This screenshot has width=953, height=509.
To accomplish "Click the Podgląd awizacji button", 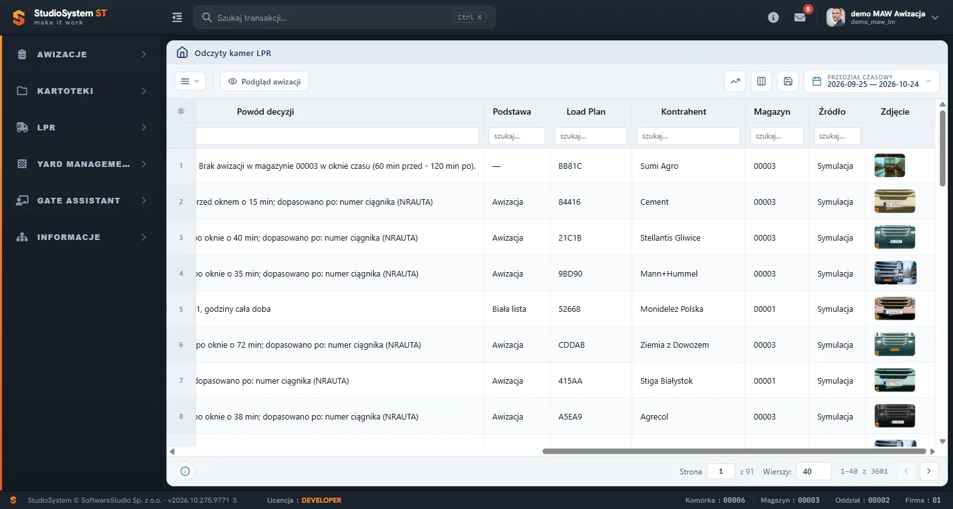I will [x=265, y=81].
